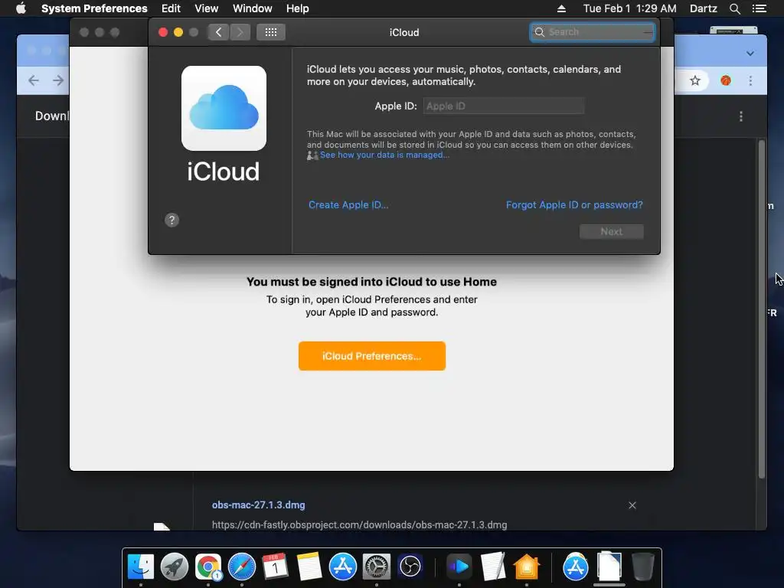Open Safari compass icon in Dock
Viewport: 784px width, 588px height.
pos(242,567)
